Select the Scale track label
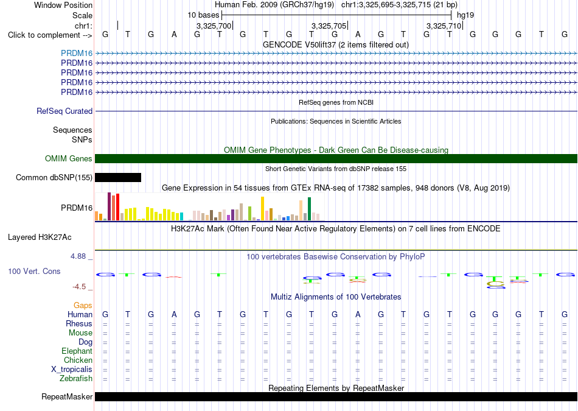The height and width of the screenshot is (411, 578). click(x=82, y=15)
